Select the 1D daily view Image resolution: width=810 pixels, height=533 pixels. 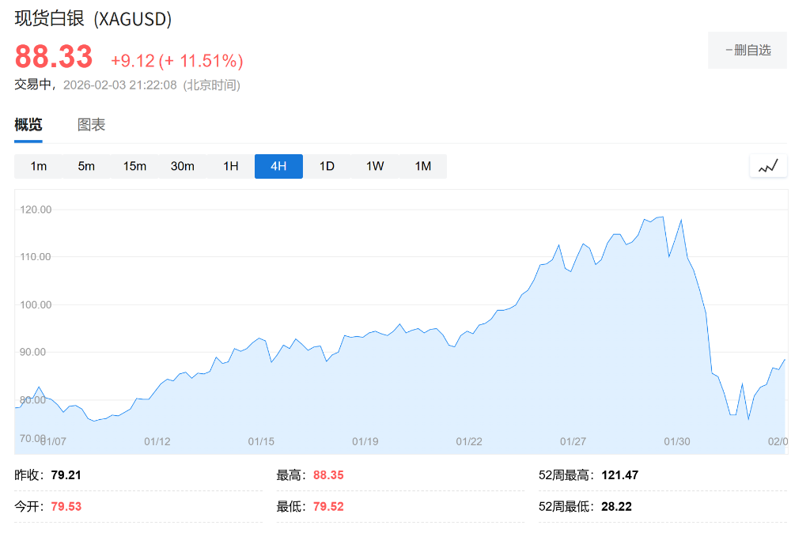[327, 166]
